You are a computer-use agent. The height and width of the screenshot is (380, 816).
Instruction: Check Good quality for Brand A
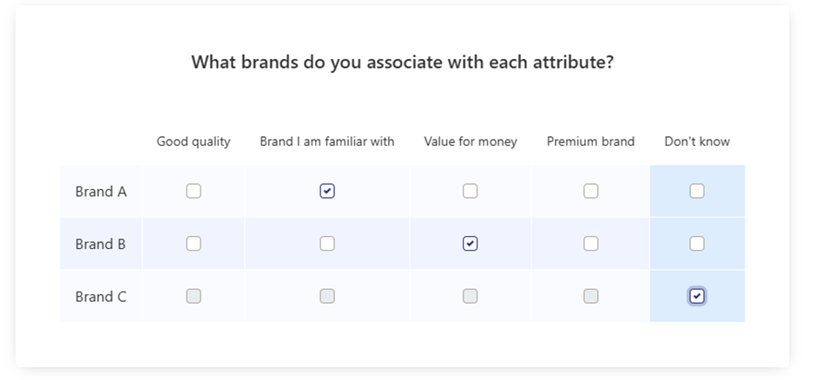click(x=194, y=191)
